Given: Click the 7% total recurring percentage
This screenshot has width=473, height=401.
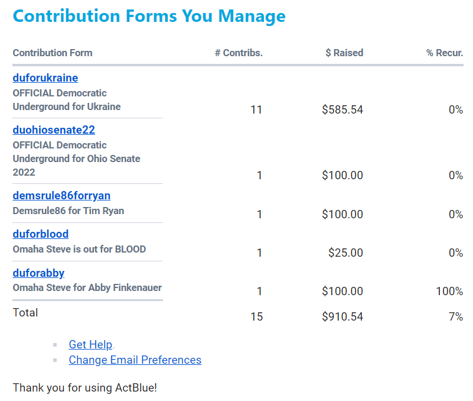Looking at the screenshot, I should (455, 316).
